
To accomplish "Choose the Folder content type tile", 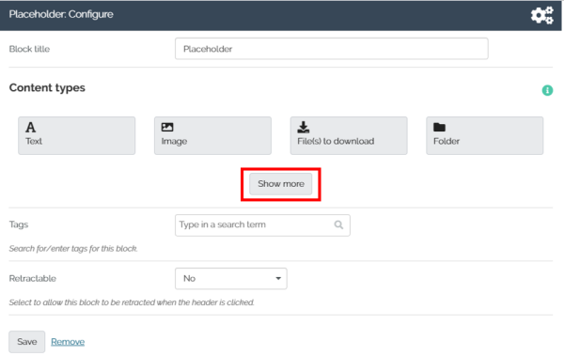I will tap(484, 135).
